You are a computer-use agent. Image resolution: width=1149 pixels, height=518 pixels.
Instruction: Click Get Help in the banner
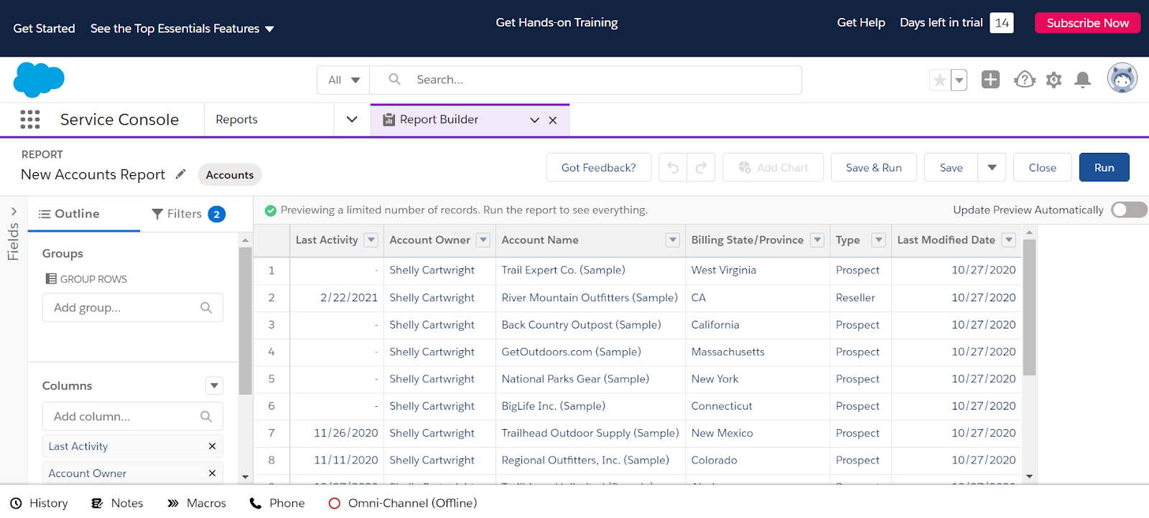pyautogui.click(x=861, y=23)
